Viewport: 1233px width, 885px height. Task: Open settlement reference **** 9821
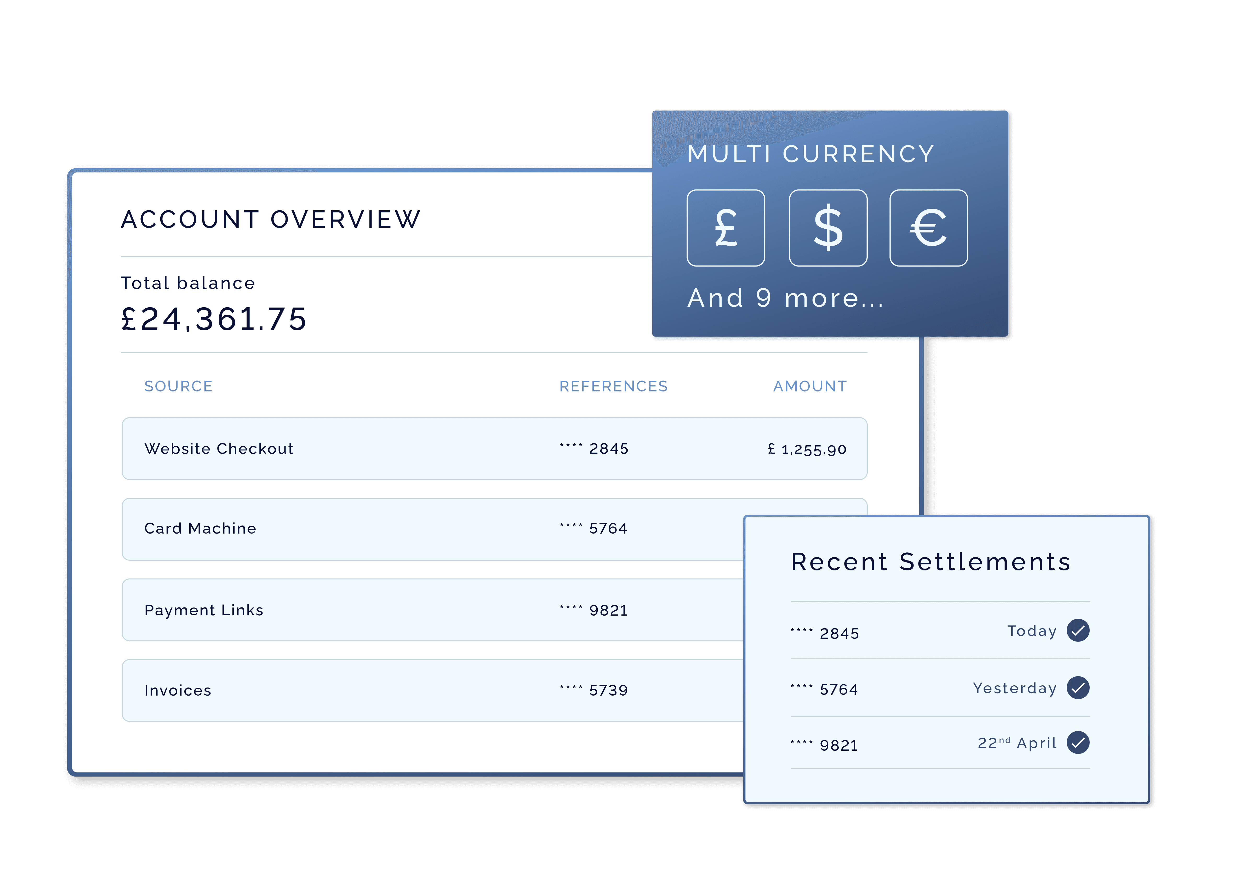[824, 745]
